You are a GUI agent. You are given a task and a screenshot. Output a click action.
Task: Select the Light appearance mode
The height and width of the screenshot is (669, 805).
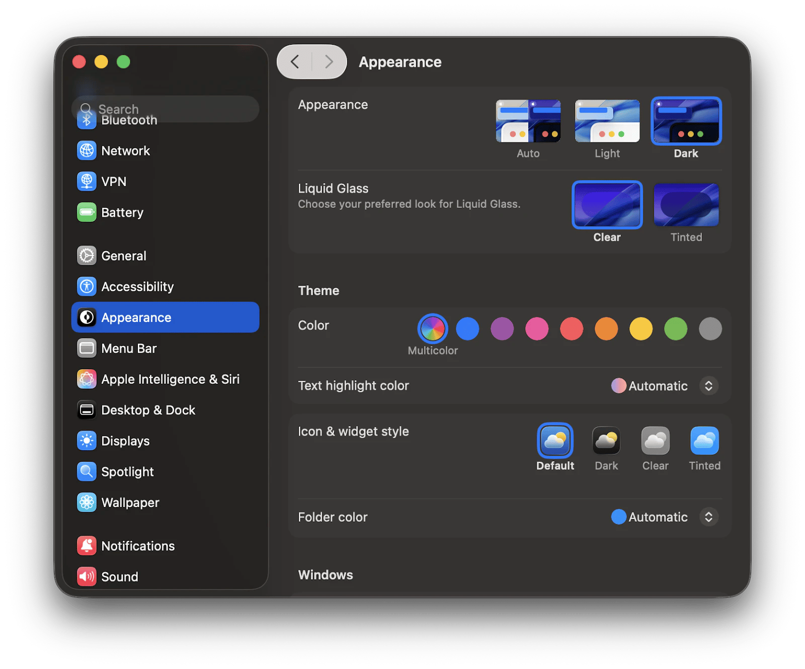607,121
